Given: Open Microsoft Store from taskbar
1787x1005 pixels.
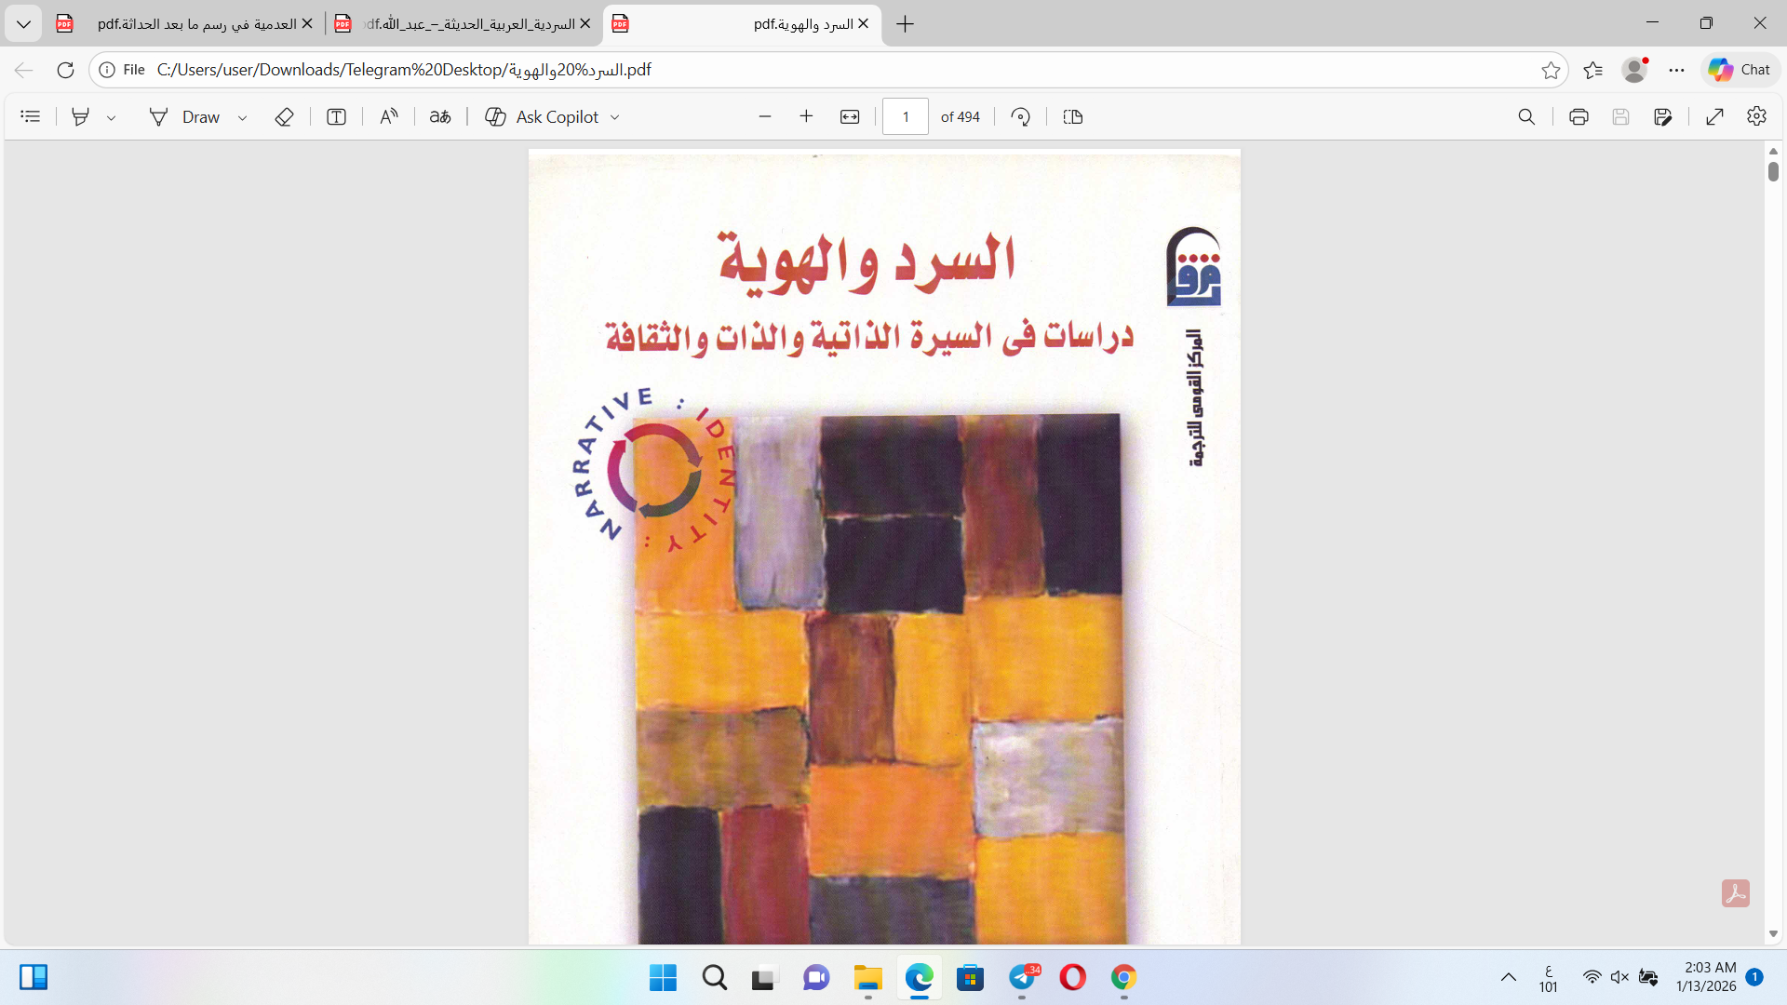Looking at the screenshot, I should pos(970,977).
